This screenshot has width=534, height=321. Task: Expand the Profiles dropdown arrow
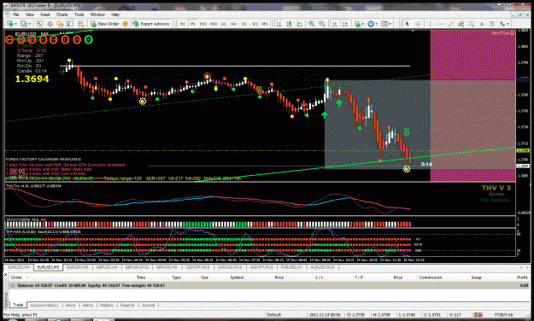point(29,24)
